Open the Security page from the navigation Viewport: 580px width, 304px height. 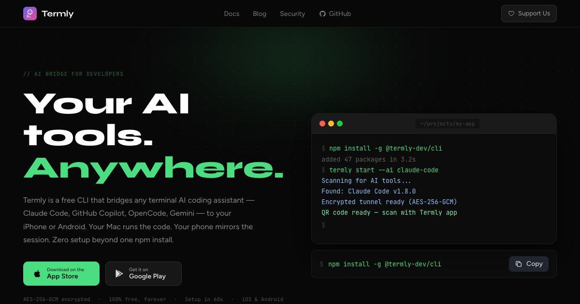(292, 14)
